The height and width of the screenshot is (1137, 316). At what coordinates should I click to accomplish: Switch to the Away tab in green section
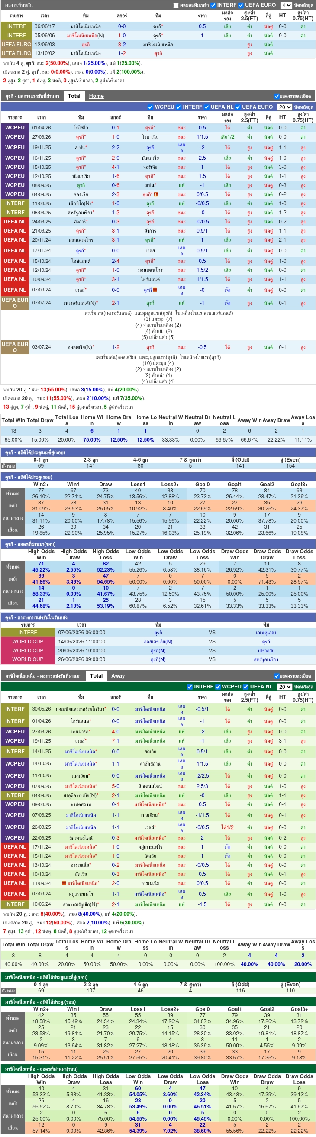coord(118,676)
